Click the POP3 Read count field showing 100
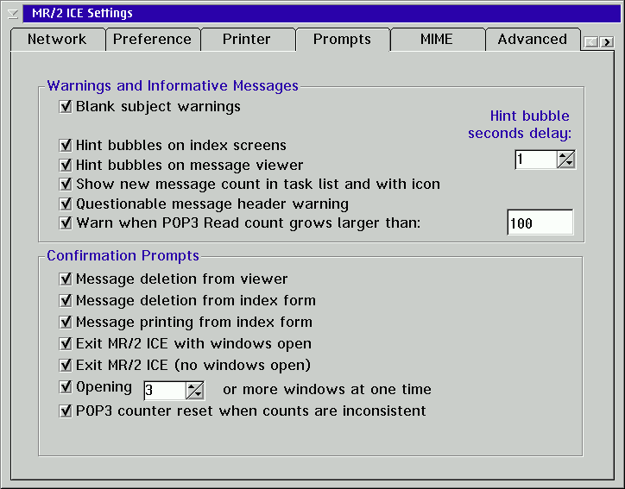 point(540,223)
